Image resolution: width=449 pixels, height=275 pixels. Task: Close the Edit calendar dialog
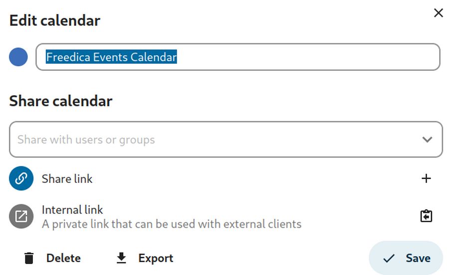[438, 13]
